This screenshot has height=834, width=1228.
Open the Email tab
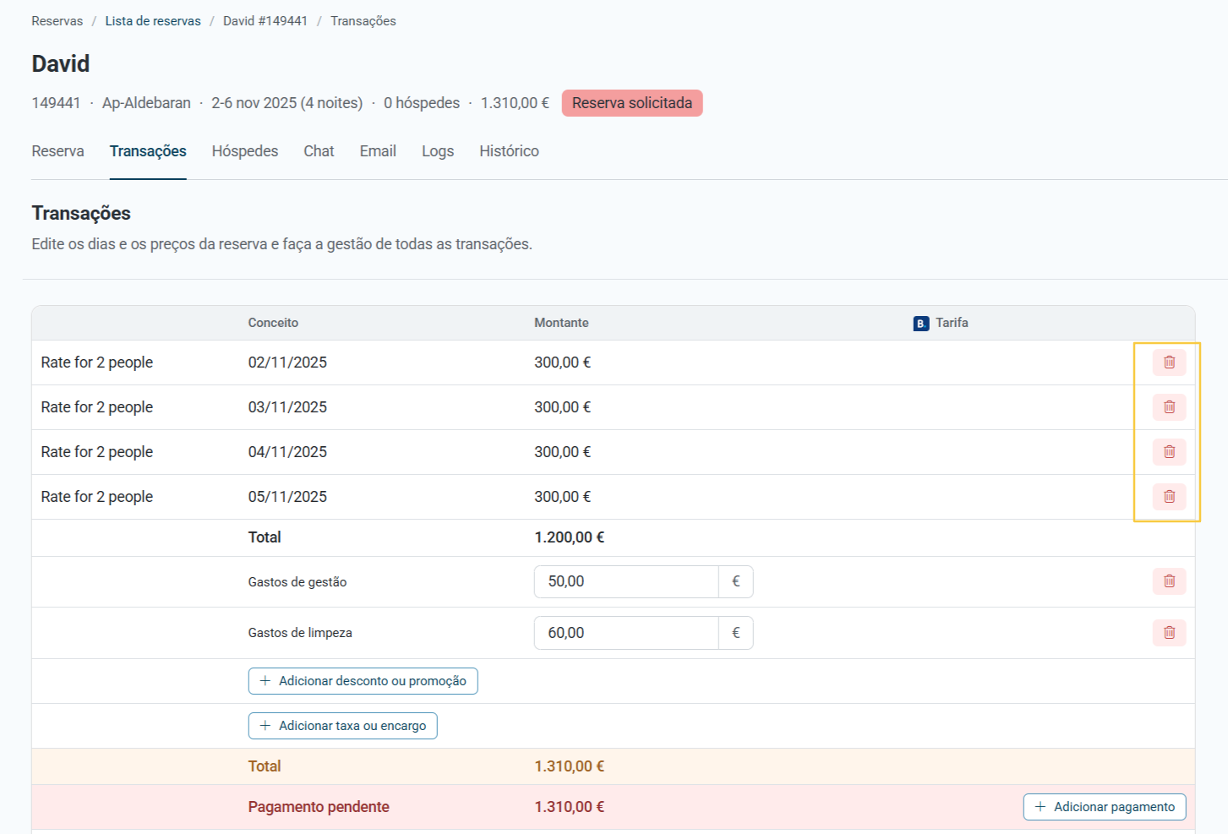coord(378,151)
